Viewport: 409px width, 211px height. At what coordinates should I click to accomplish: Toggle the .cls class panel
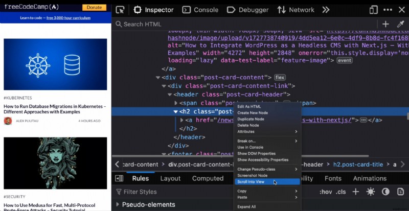[340, 192]
